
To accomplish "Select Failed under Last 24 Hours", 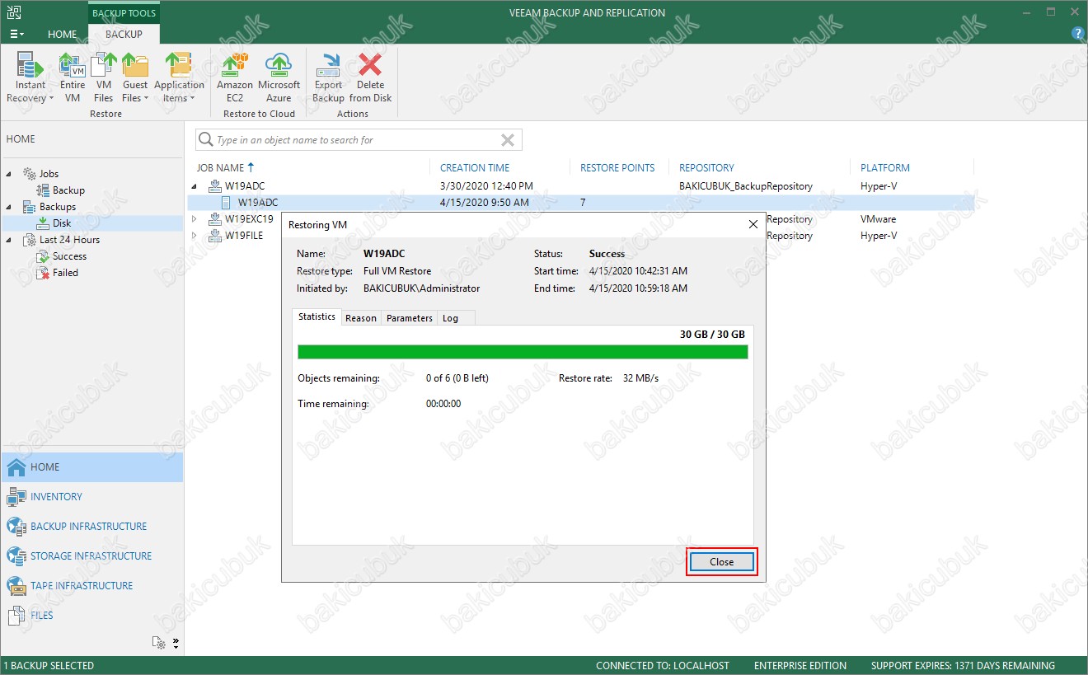I will coord(65,273).
